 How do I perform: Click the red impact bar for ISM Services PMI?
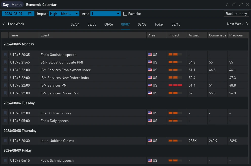[x=175, y=85]
